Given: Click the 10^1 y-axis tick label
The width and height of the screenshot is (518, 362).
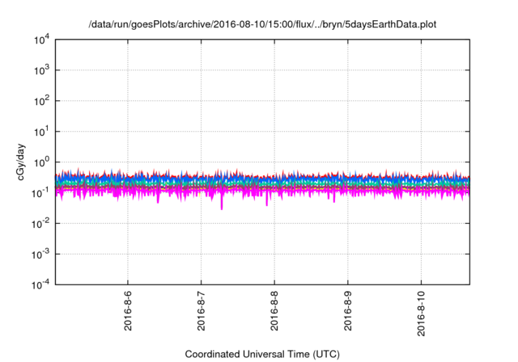Looking at the screenshot, I should (x=41, y=132).
